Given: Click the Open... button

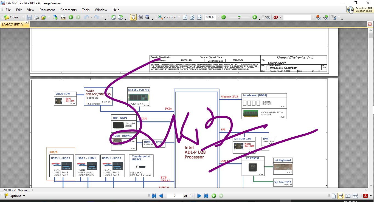Looking at the screenshot, I should 13,17.
